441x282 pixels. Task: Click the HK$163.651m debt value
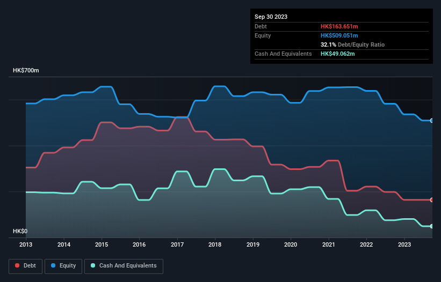coord(339,26)
